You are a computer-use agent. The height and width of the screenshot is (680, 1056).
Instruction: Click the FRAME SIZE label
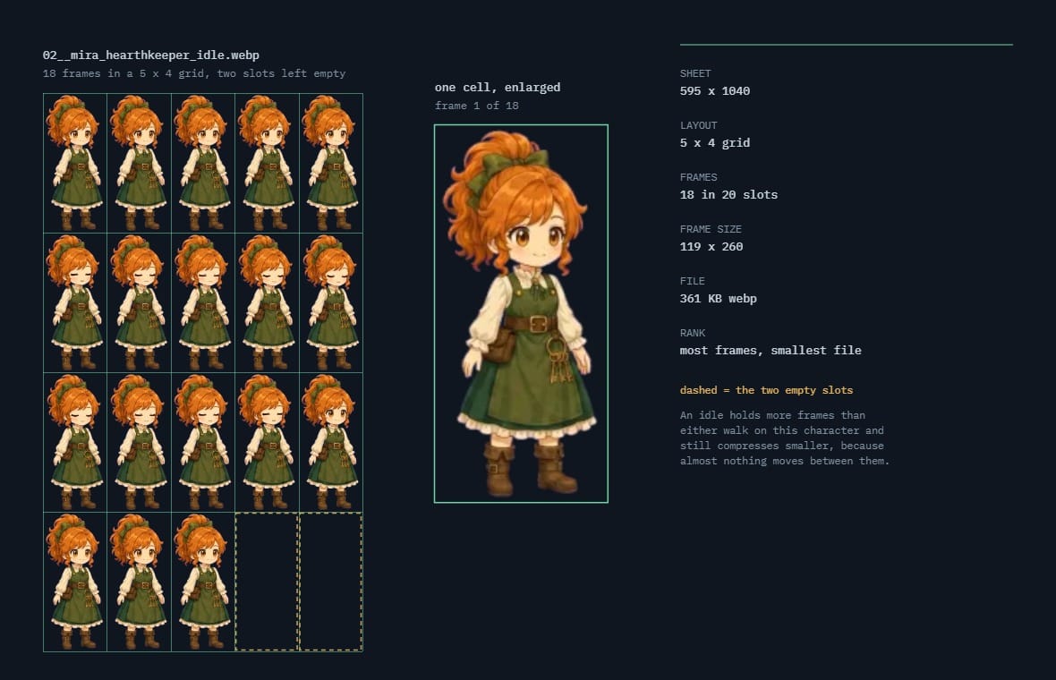click(711, 229)
